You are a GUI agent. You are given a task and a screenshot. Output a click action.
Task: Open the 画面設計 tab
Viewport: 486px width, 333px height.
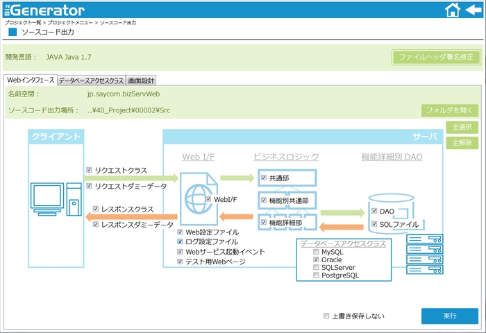[141, 80]
